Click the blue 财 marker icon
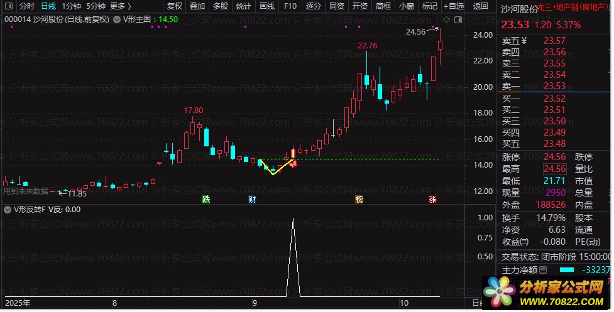The image size is (614, 312). [252, 199]
